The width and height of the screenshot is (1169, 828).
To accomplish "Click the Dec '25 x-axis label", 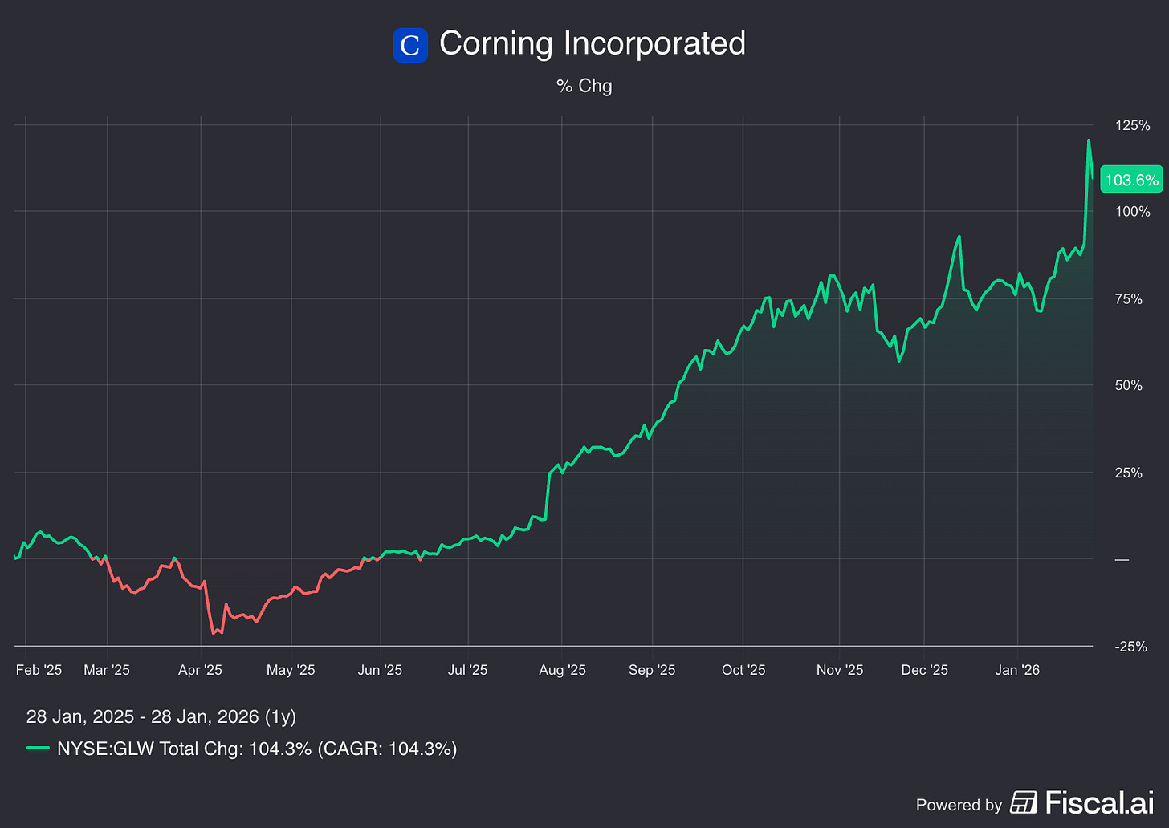I will (x=925, y=670).
